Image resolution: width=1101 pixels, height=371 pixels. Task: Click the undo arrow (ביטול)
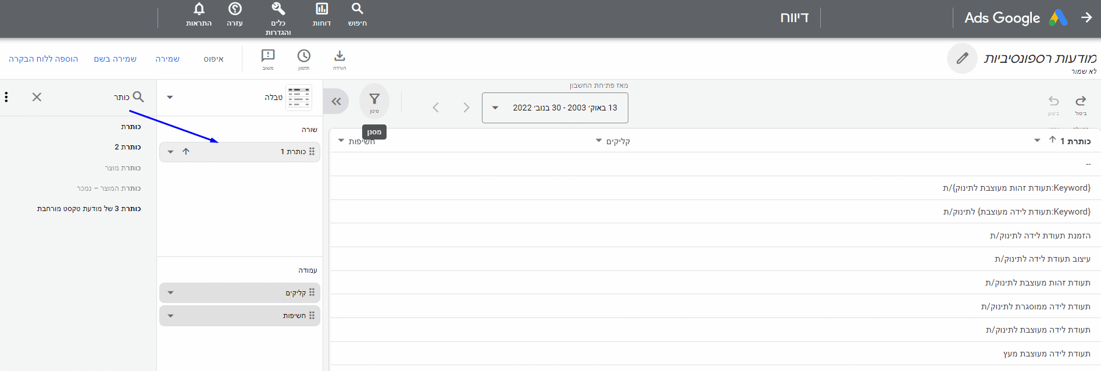[x=1081, y=105]
